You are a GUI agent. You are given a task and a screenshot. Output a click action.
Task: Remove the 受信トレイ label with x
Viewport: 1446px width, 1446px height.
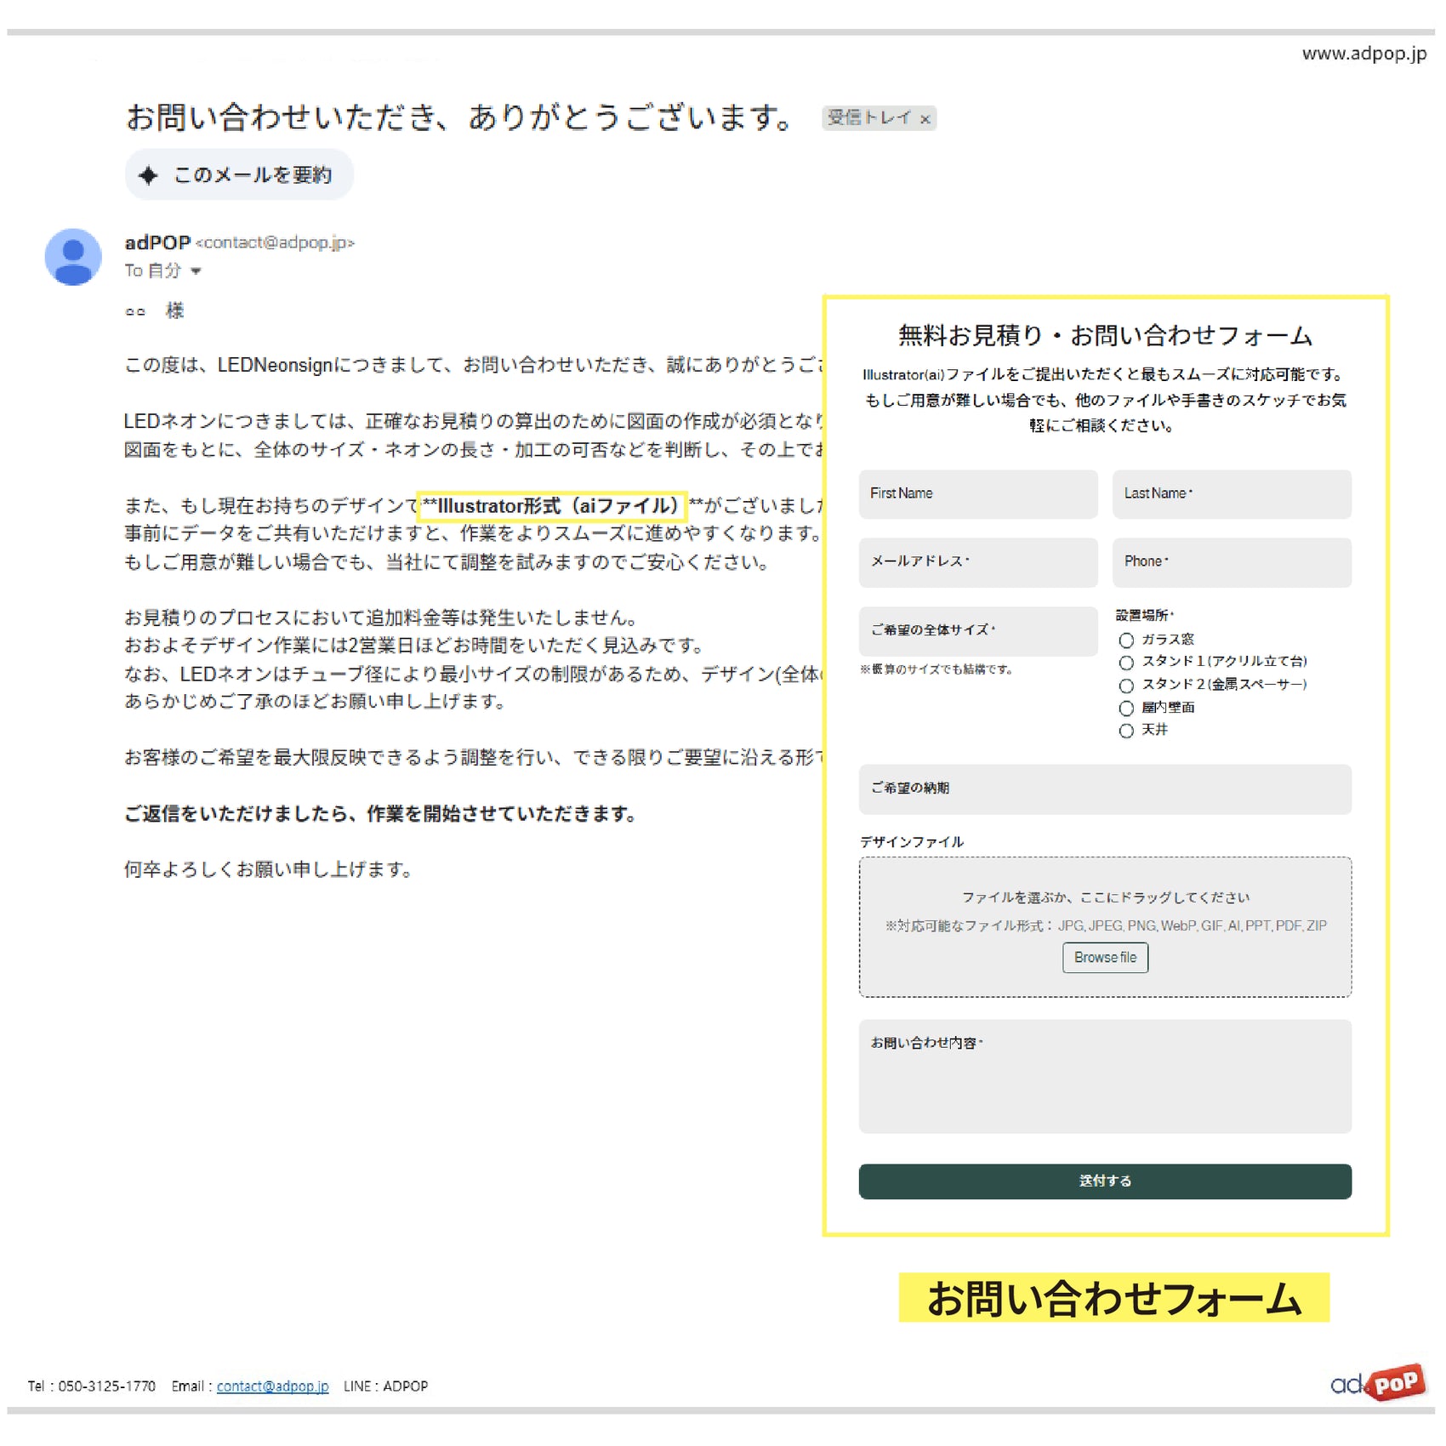pos(925,119)
